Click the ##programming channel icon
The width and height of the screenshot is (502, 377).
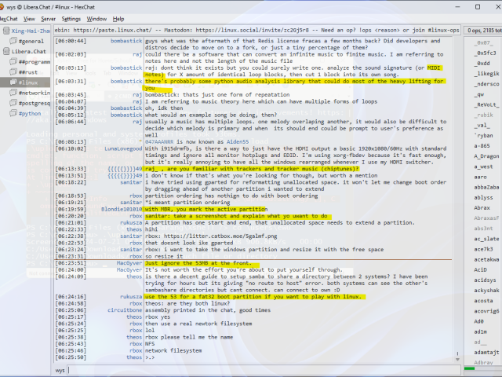pos(13,61)
